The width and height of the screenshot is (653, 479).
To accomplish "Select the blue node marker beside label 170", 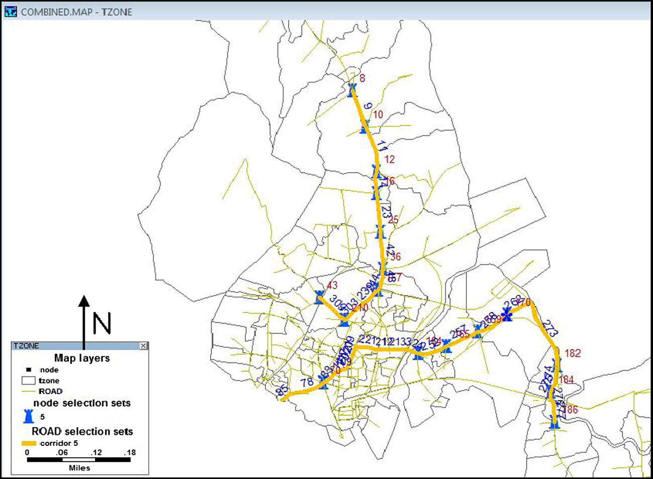I will (506, 314).
